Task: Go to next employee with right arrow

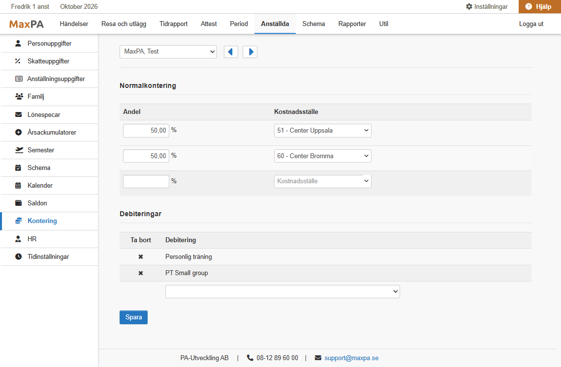Action: click(249, 52)
